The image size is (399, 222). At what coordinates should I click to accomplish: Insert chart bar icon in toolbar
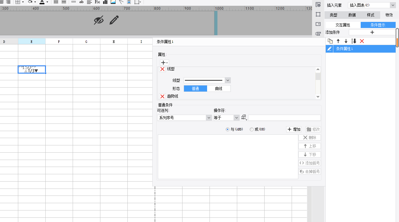pos(105,2)
